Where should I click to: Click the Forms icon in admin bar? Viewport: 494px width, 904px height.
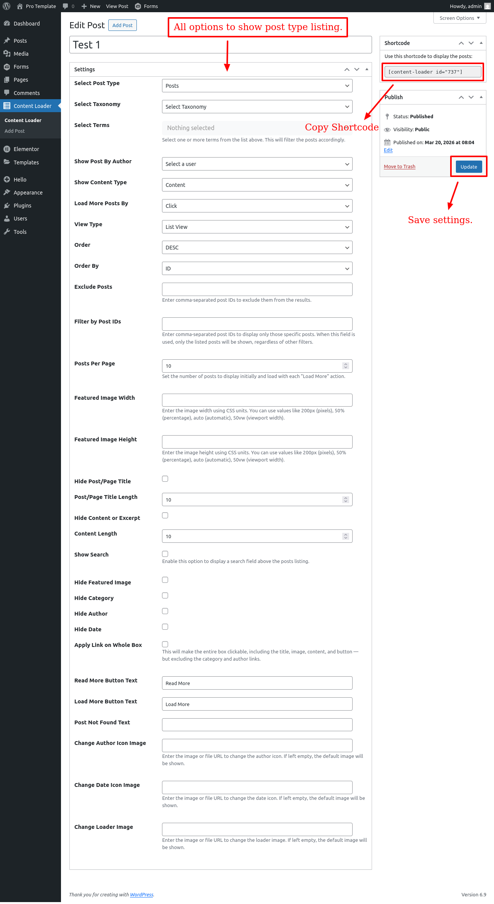click(138, 6)
